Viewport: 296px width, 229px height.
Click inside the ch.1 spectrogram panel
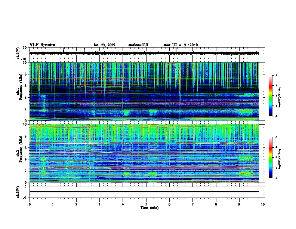pos(144,91)
